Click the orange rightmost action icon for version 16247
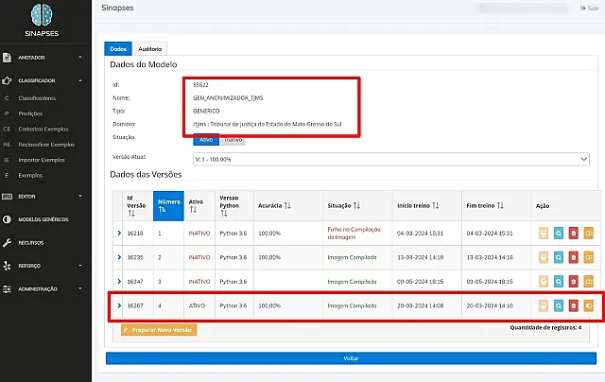605x382 pixels. pos(588,282)
